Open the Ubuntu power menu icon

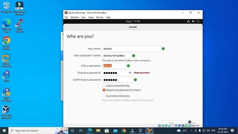click(198, 21)
